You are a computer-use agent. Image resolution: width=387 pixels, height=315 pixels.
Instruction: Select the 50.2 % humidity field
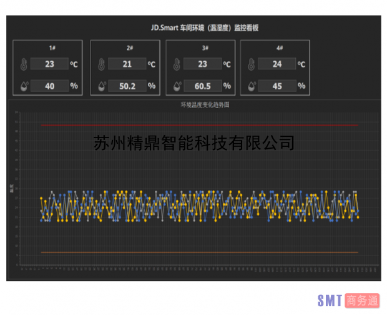127,86
